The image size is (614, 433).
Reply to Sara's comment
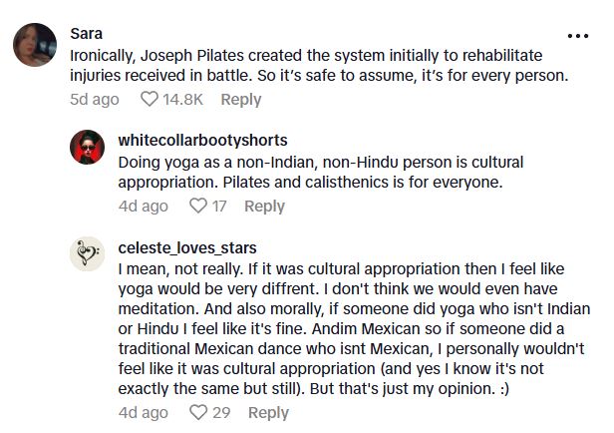[x=240, y=100]
